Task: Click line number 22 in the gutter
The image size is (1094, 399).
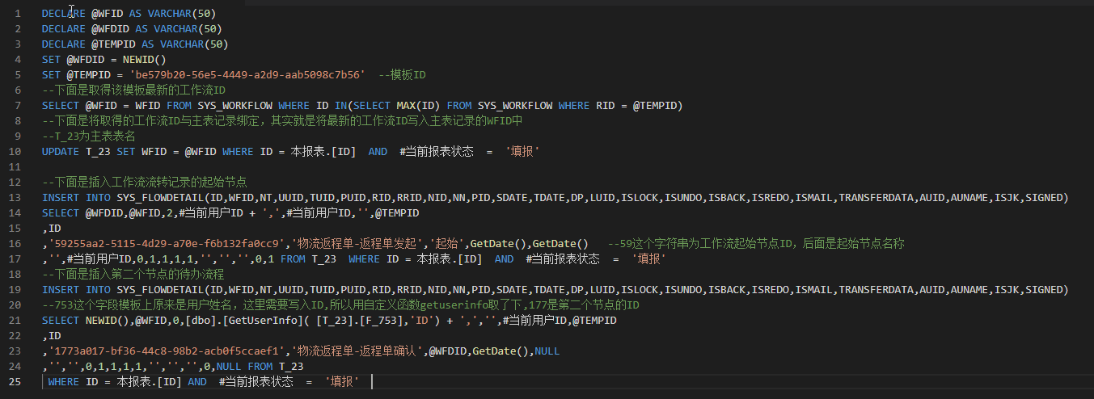Action: [x=15, y=336]
